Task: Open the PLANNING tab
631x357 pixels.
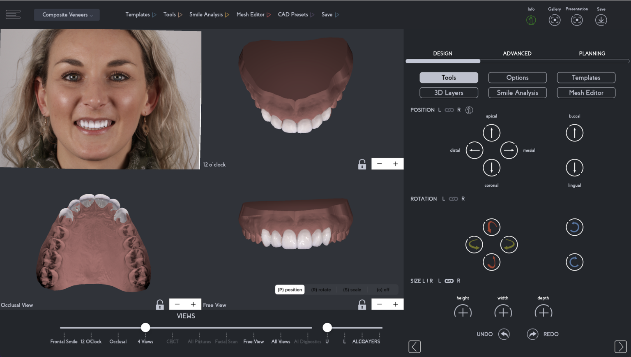Action: point(592,53)
